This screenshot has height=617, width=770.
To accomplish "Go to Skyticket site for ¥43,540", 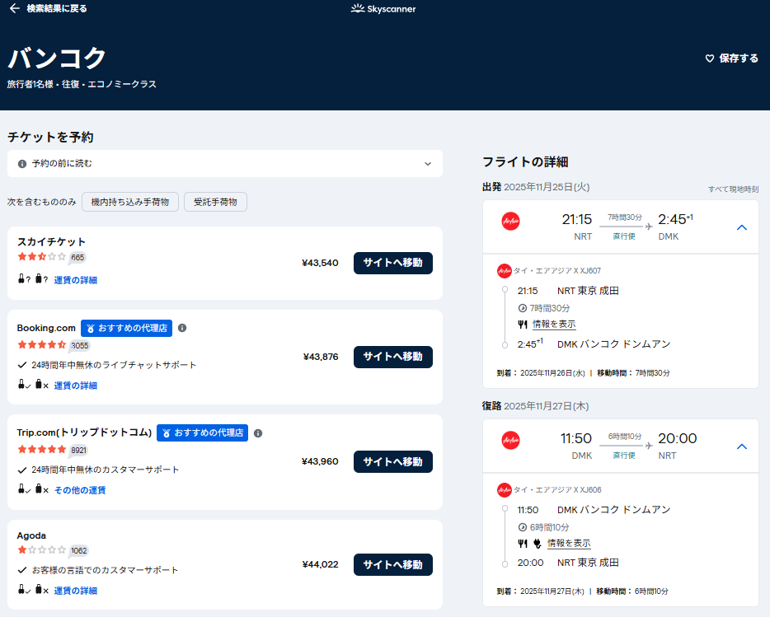I will pos(392,263).
